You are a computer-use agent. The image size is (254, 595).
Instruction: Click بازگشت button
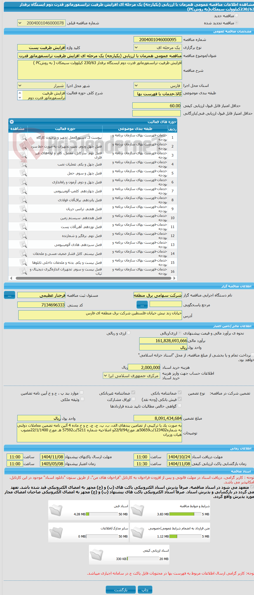tap(121, 590)
